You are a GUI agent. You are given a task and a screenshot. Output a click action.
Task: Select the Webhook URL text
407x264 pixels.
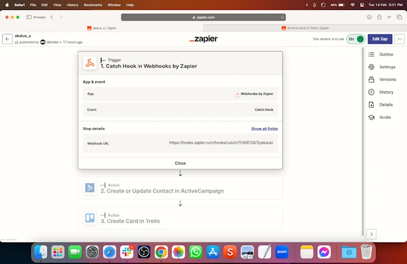tap(221, 142)
